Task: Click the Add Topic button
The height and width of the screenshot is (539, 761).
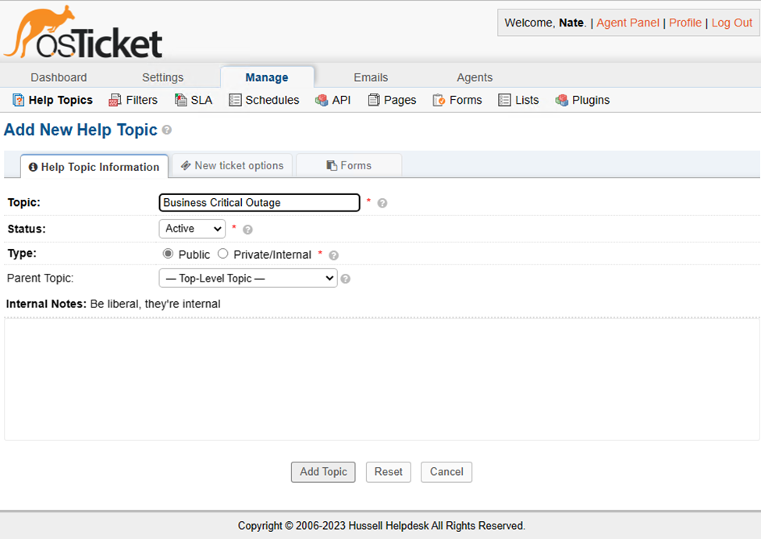Action: tap(322, 472)
